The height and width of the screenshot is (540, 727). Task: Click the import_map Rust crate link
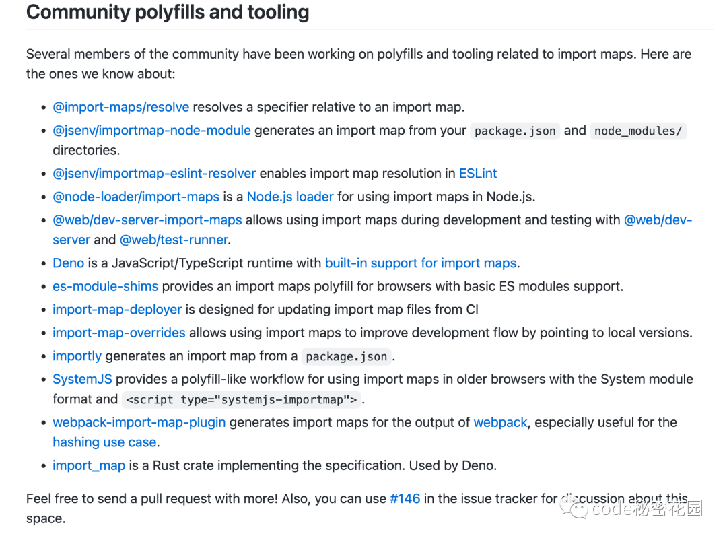[x=89, y=465]
